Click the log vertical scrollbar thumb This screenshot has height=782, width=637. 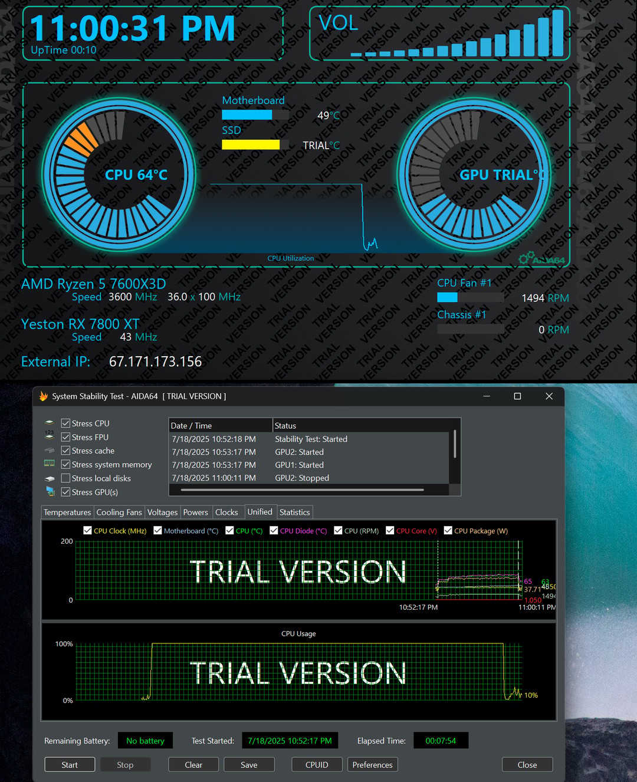pyautogui.click(x=455, y=444)
